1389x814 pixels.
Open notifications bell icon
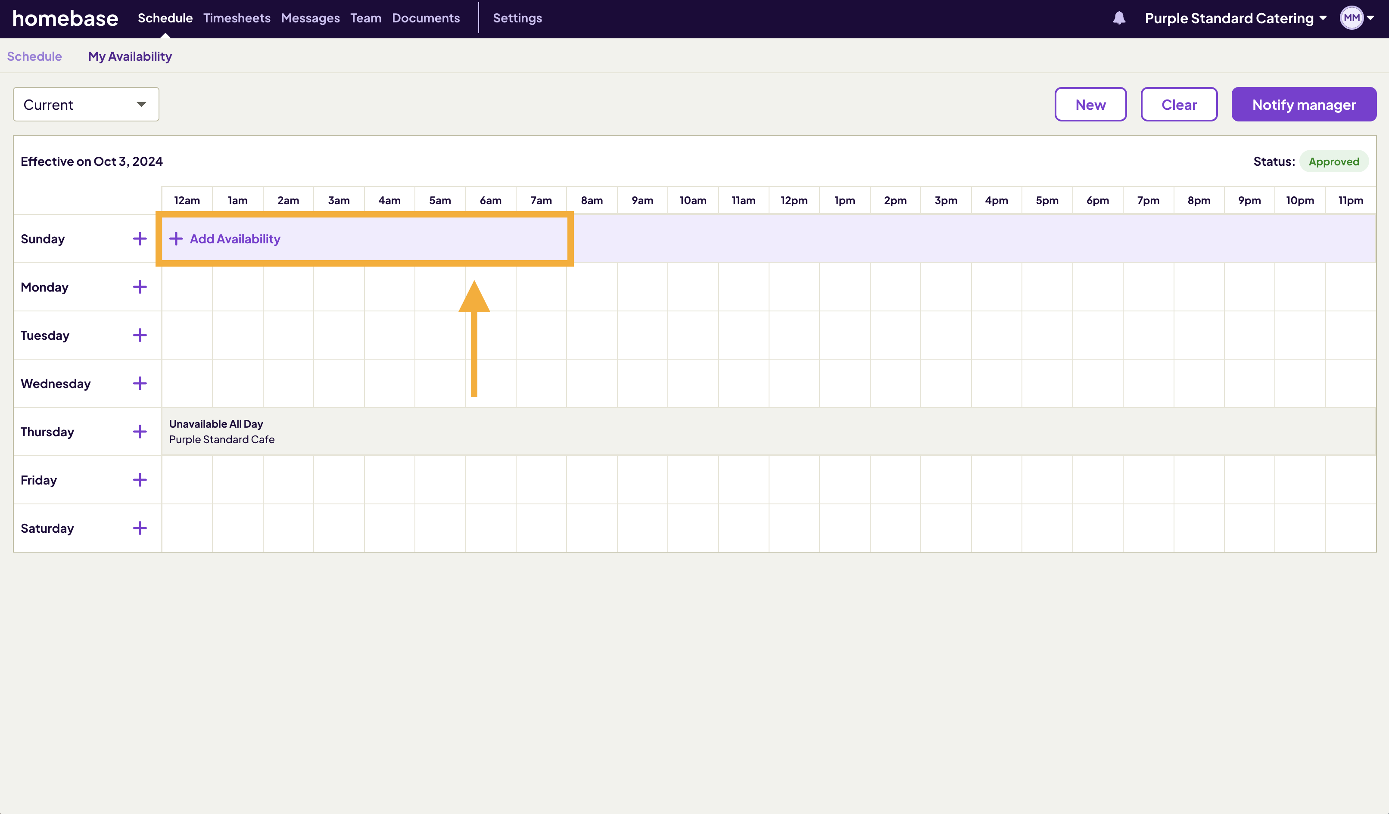click(1119, 18)
